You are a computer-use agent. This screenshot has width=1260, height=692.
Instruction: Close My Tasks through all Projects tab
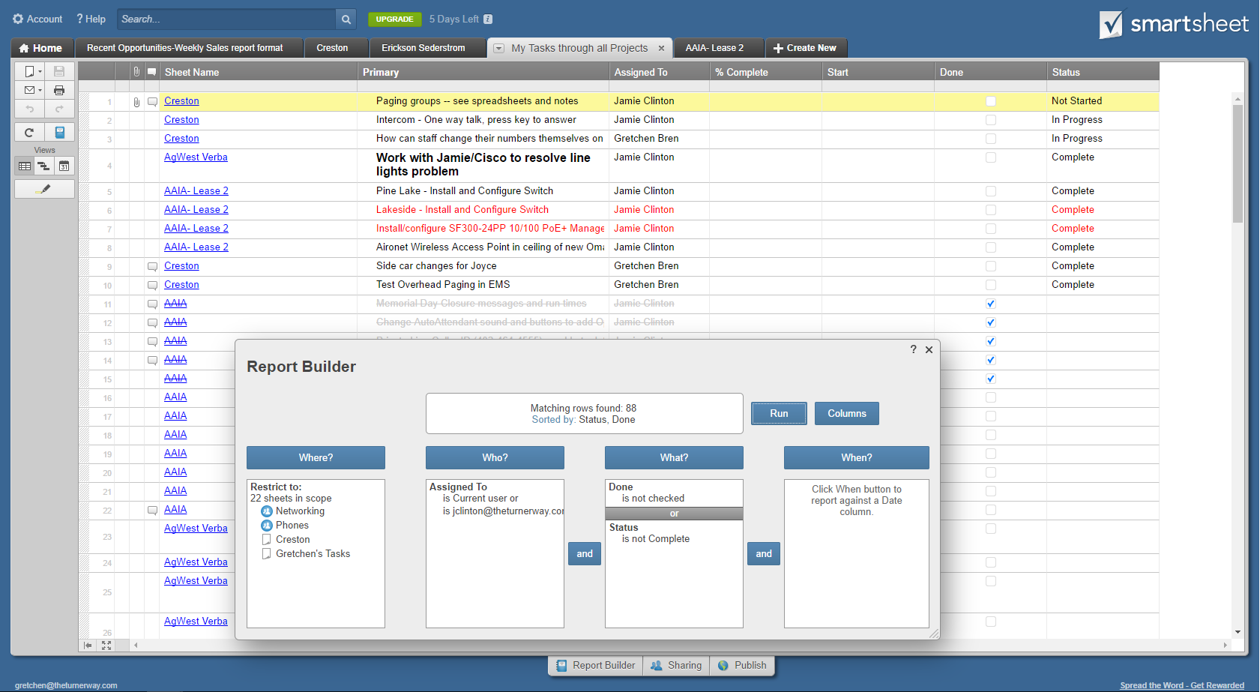tap(661, 48)
